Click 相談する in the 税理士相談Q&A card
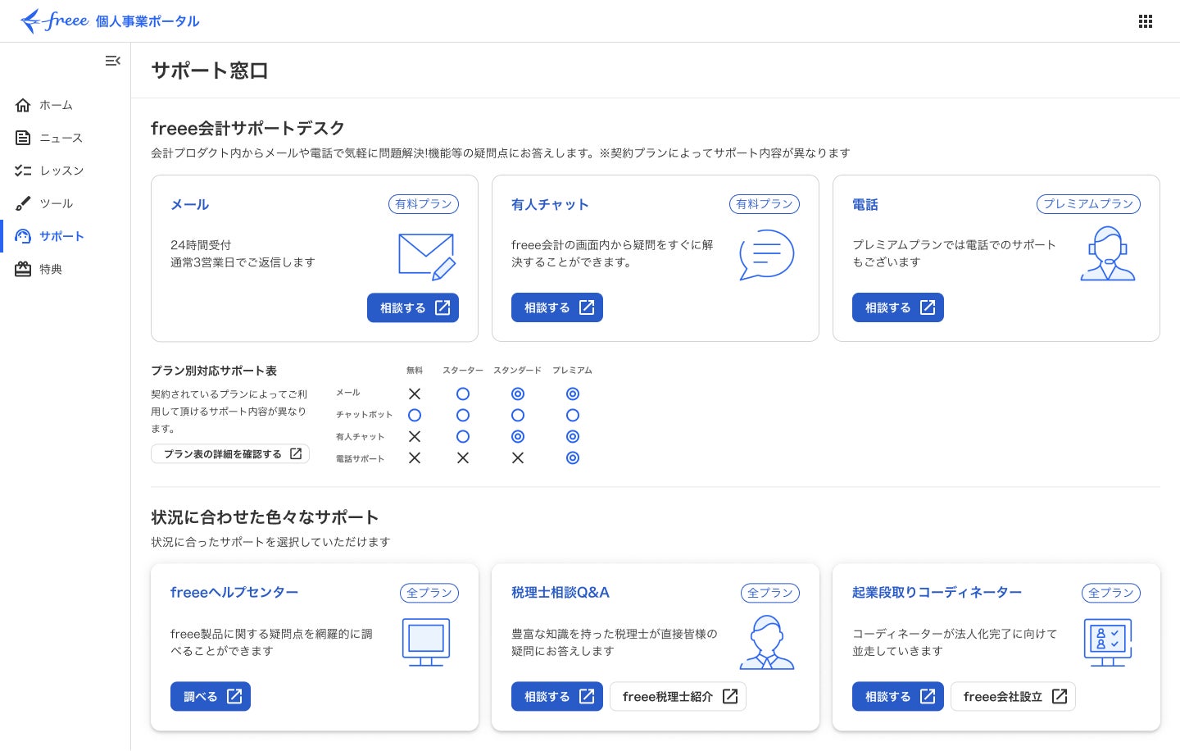The height and width of the screenshot is (751, 1180). [x=557, y=696]
